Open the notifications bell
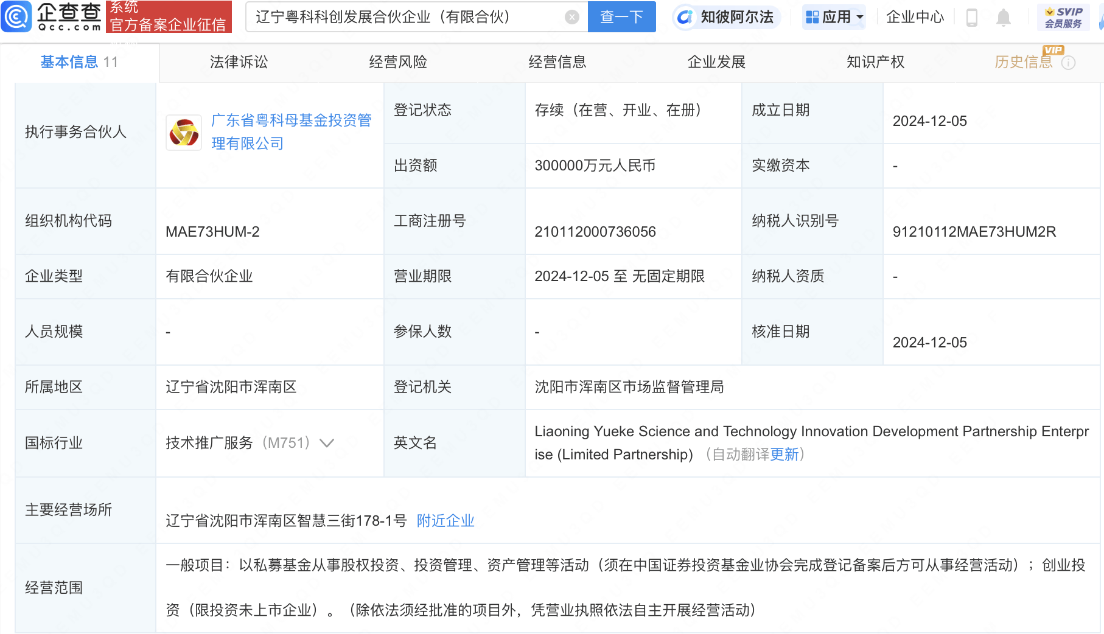Image resolution: width=1104 pixels, height=634 pixels. 1004,18
